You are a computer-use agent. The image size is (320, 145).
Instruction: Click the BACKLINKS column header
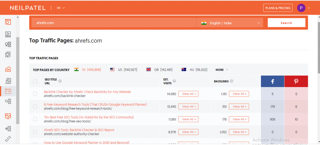(221, 81)
